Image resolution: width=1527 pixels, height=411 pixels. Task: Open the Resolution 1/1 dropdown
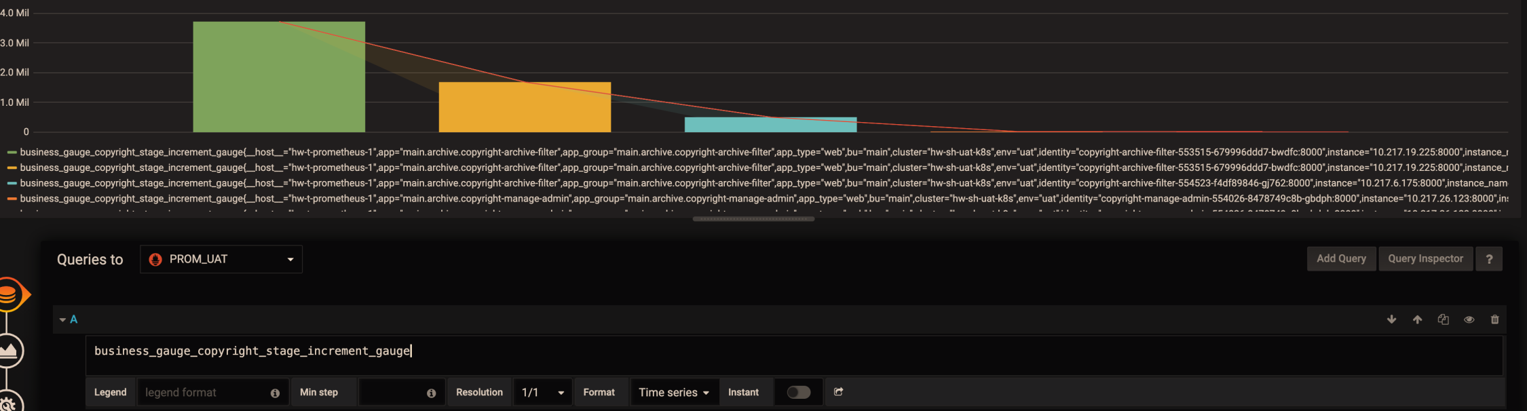(x=543, y=392)
